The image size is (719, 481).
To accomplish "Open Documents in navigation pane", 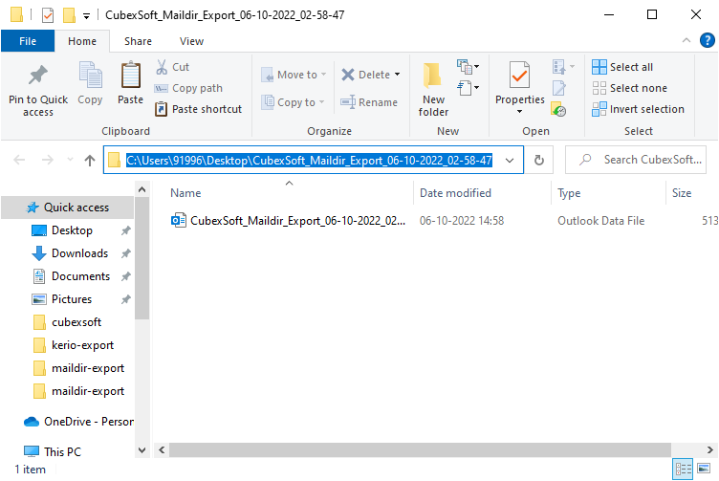I will pyautogui.click(x=80, y=276).
